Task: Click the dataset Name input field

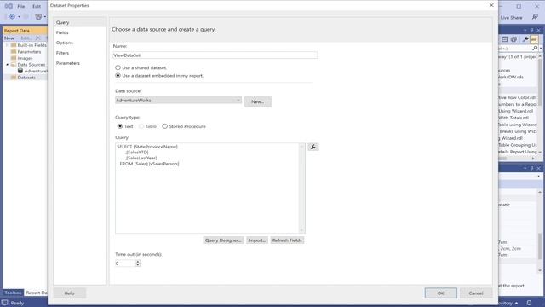Action: click(x=215, y=55)
